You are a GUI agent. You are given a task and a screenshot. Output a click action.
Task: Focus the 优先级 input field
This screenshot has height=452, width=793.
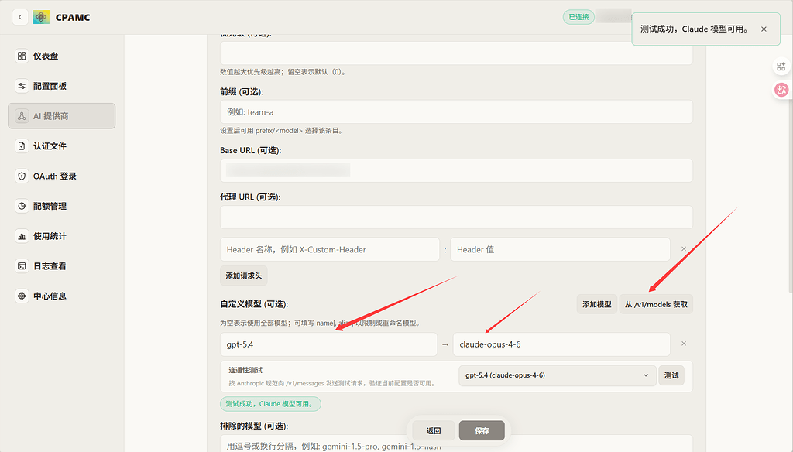(x=456, y=53)
